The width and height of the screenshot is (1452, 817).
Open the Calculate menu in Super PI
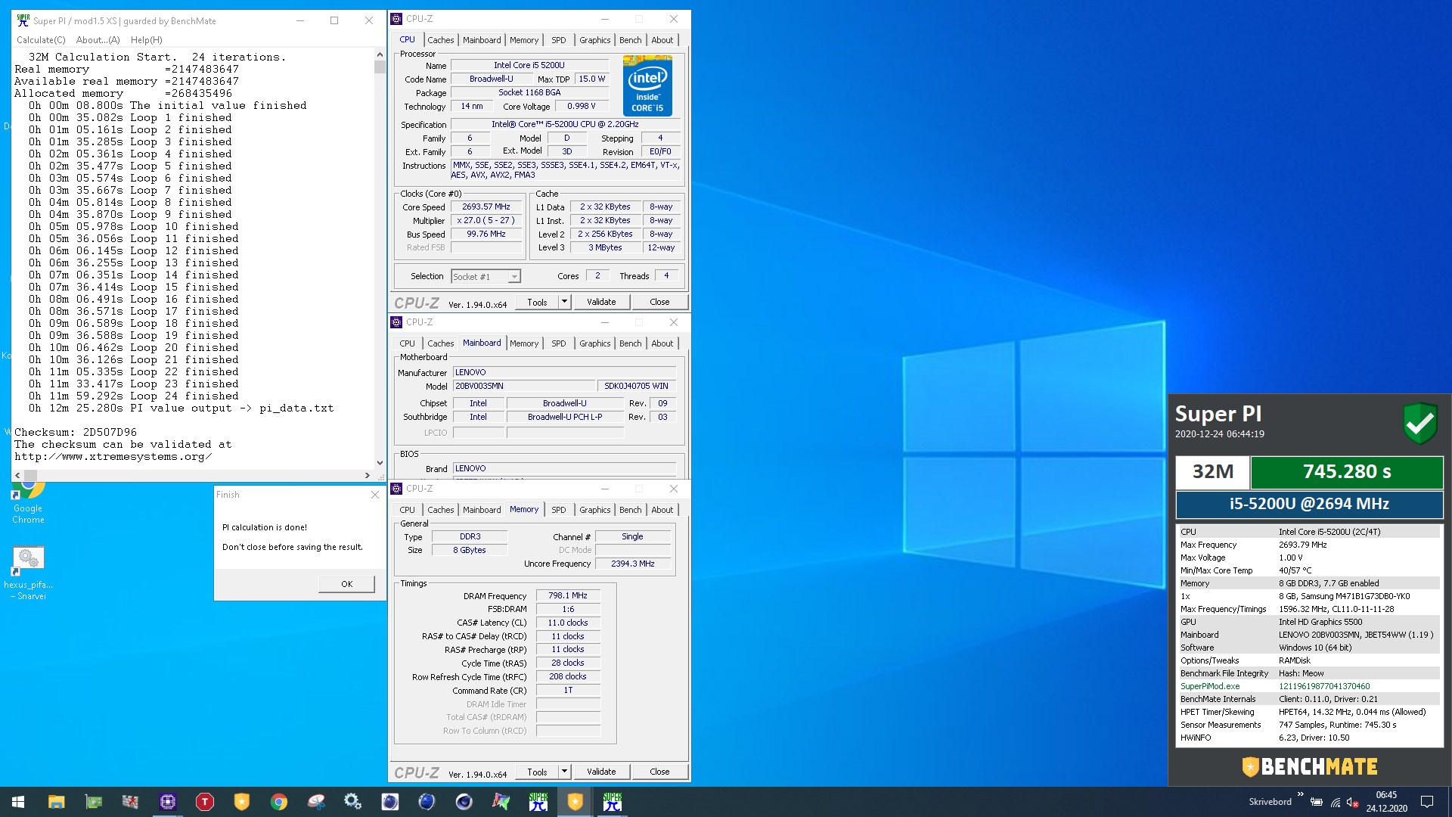tap(41, 40)
